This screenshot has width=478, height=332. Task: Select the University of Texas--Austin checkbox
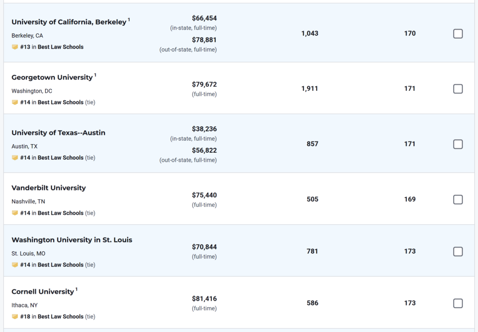click(458, 144)
